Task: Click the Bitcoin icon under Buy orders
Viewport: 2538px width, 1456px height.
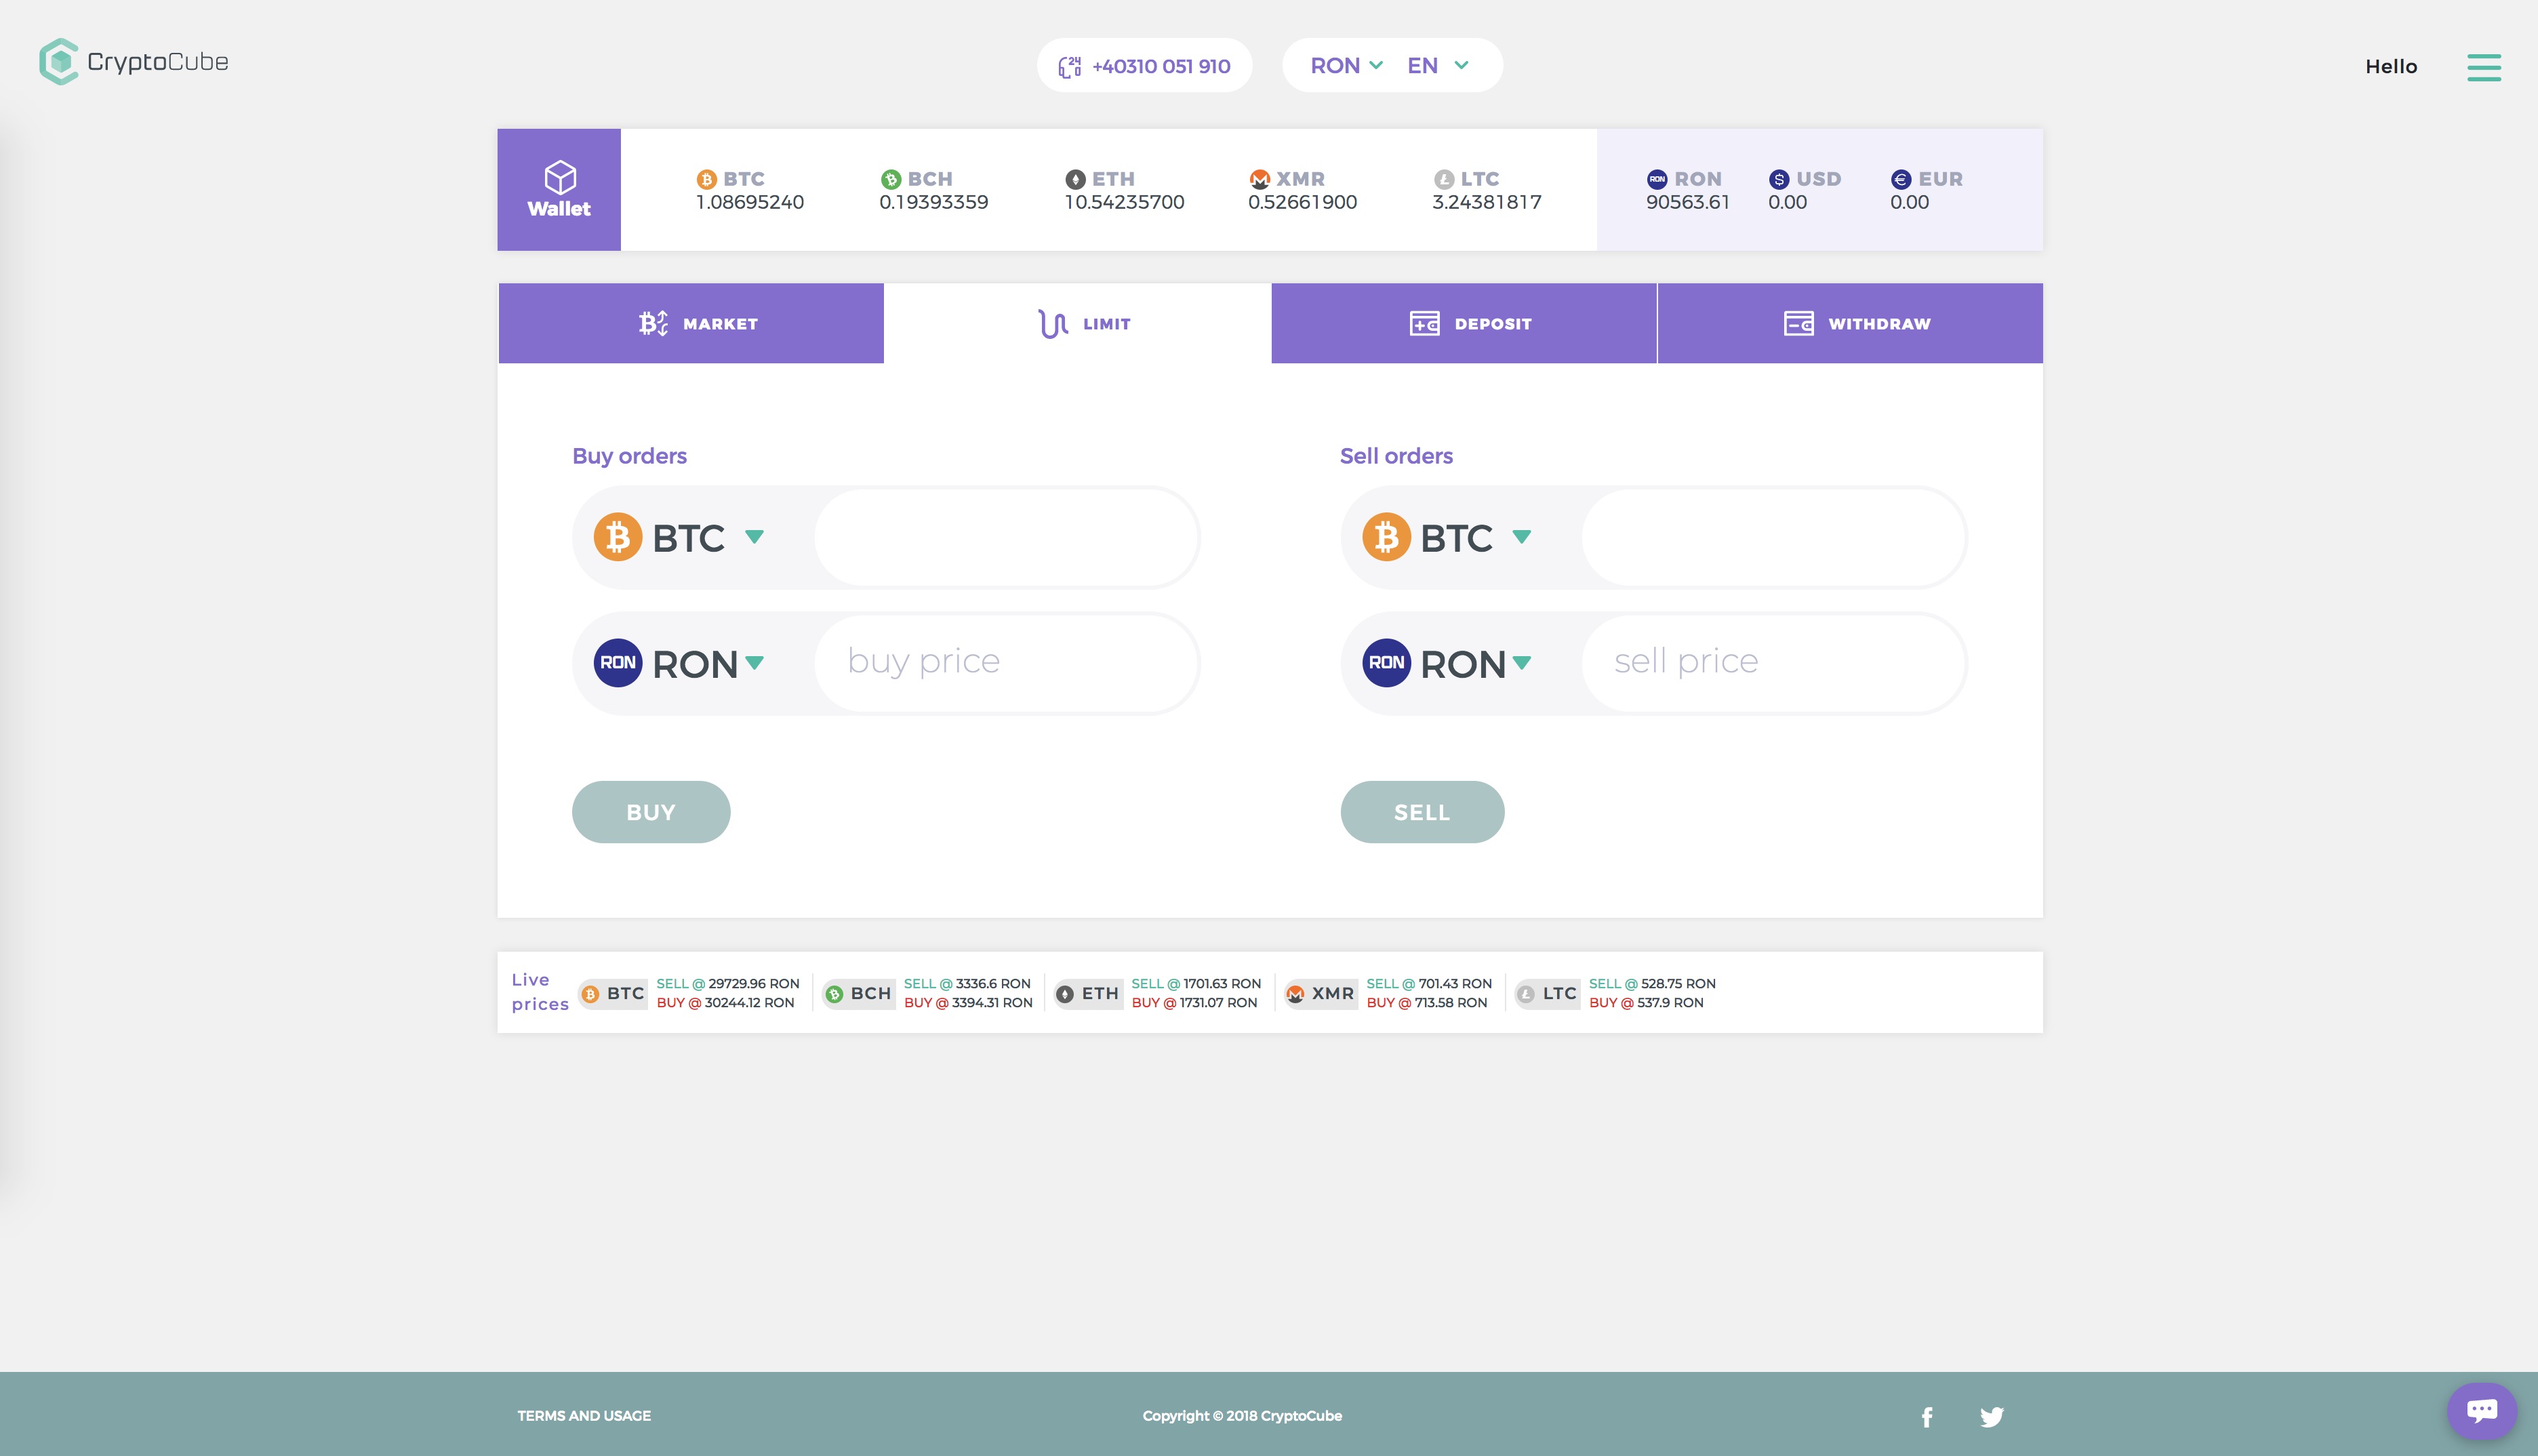Action: click(618, 537)
